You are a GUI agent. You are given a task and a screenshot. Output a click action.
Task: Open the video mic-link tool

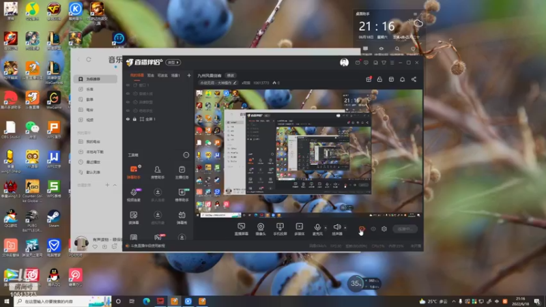click(134, 195)
